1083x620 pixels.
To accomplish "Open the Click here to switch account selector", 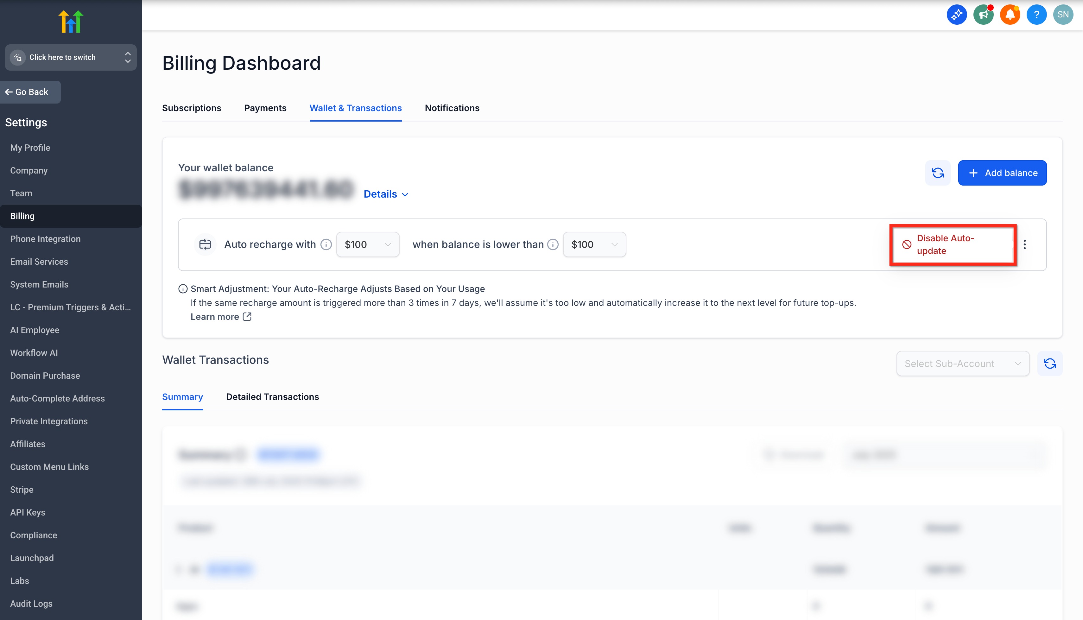I will coord(71,58).
